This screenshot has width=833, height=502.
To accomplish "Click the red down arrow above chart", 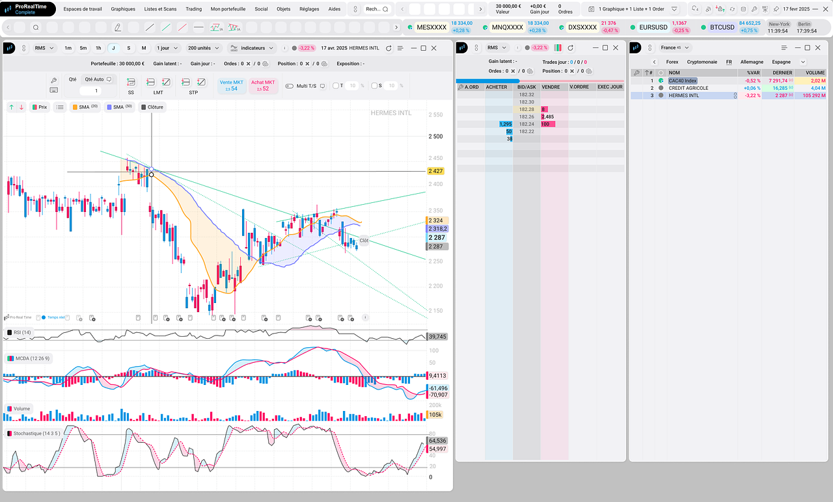I will click(x=21, y=107).
